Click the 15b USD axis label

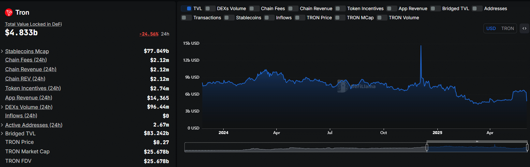[191, 43]
